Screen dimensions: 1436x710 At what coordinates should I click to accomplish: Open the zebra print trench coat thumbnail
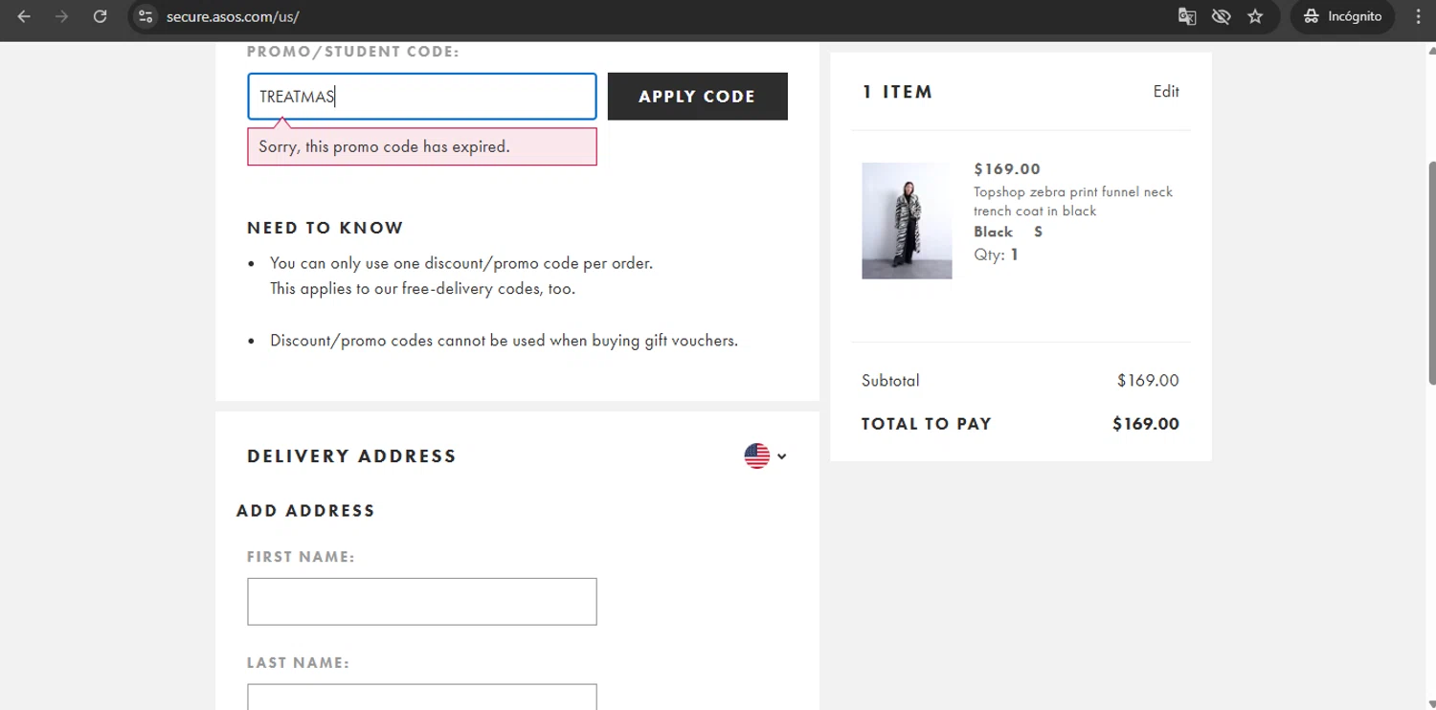point(907,220)
